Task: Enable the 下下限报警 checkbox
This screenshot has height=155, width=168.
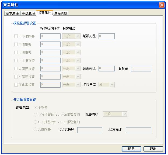Action: pyautogui.click(x=16, y=36)
